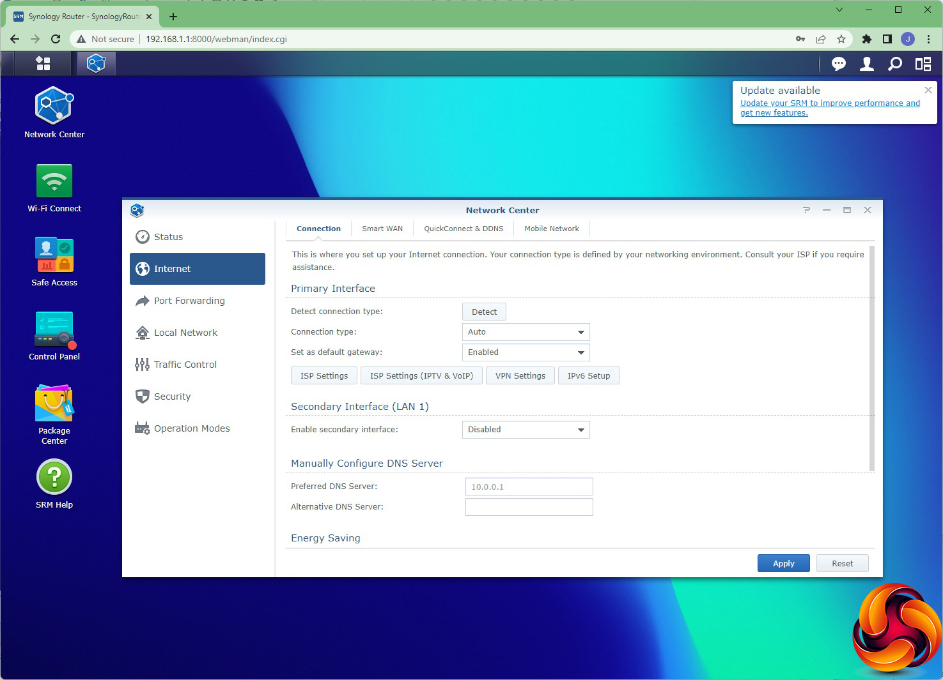Click the Network Center window help icon
This screenshot has height=680, width=943.
coord(806,210)
